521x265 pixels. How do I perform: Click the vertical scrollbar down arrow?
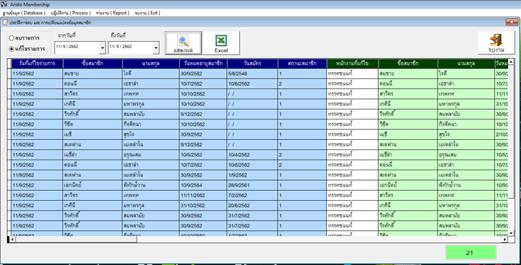tap(511, 233)
